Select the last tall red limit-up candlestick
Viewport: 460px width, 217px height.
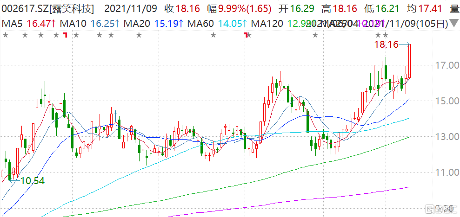[x=410, y=61]
